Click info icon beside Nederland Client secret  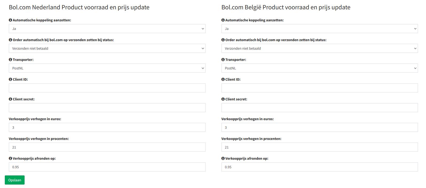10,99
